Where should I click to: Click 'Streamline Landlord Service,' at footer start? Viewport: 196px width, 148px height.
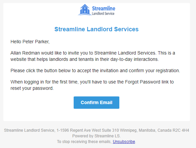pyautogui.click(x=30, y=130)
